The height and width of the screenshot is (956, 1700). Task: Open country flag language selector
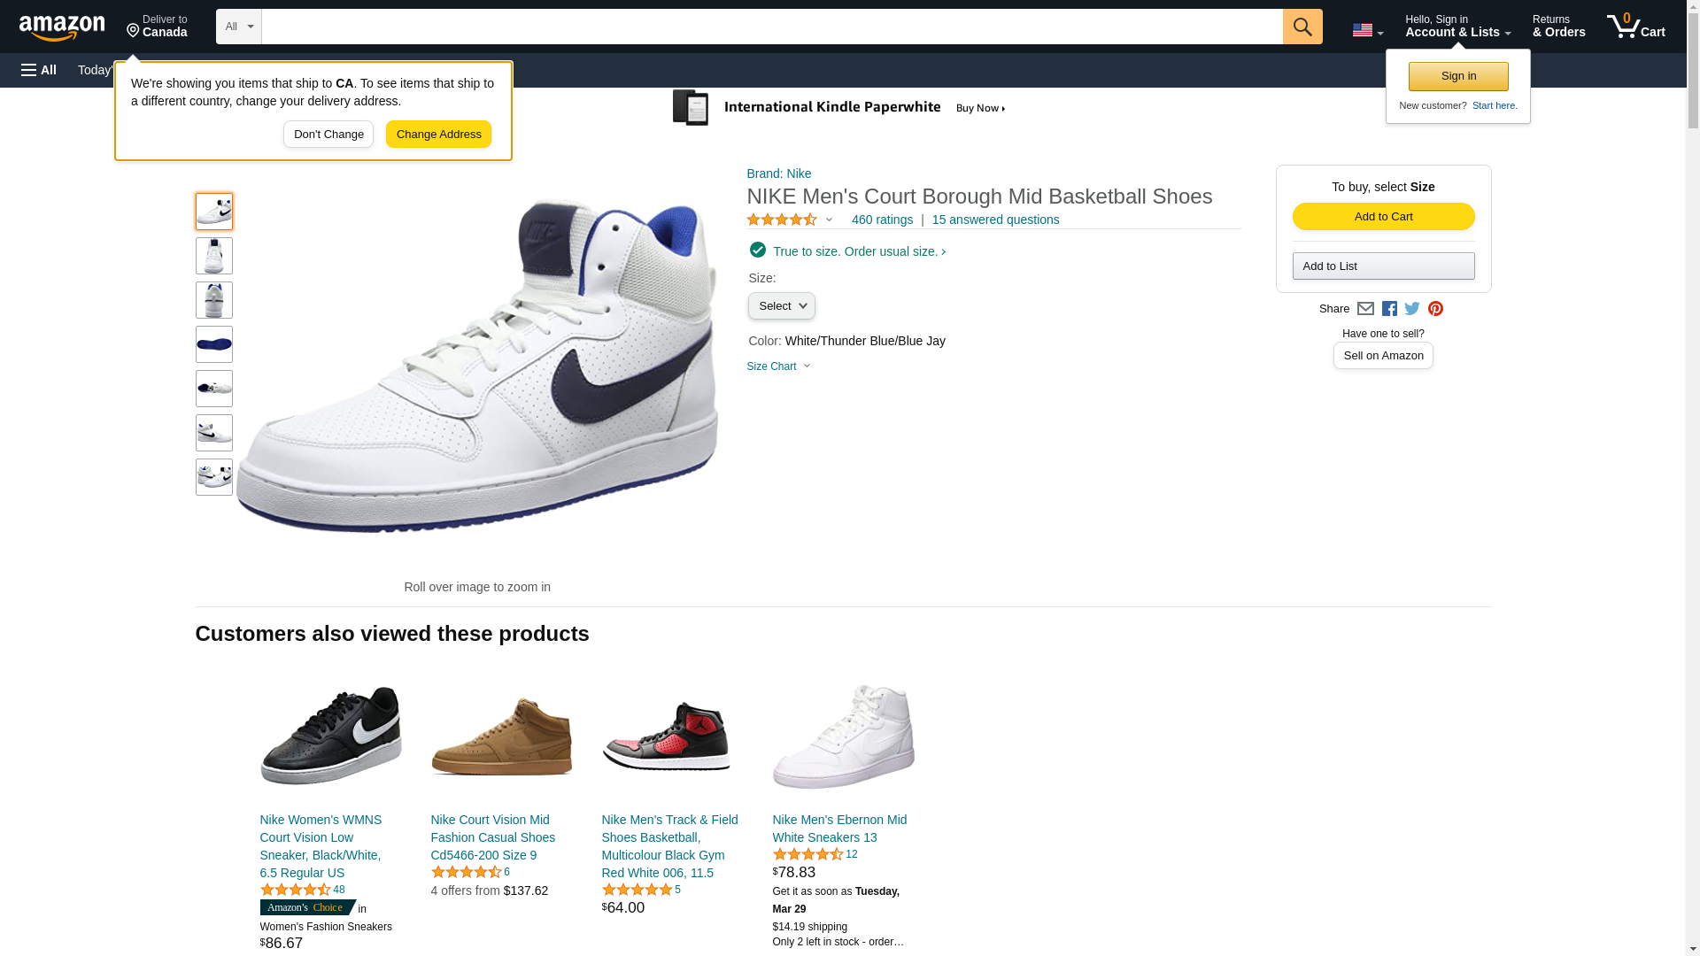pyautogui.click(x=1367, y=30)
